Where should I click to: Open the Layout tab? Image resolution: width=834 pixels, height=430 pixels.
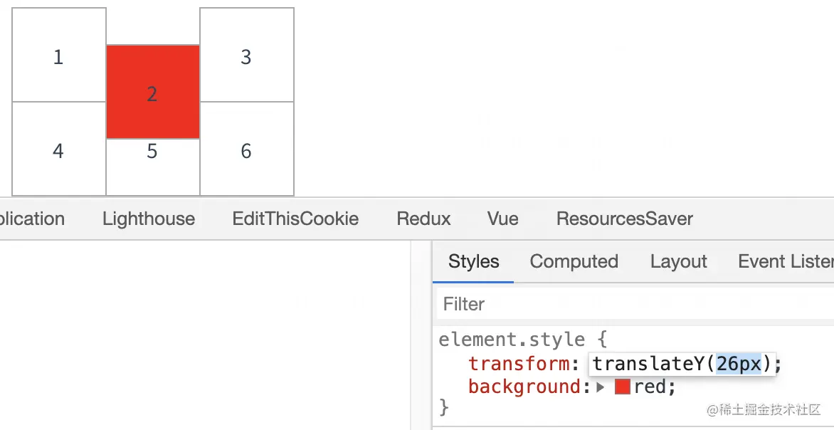(x=678, y=262)
